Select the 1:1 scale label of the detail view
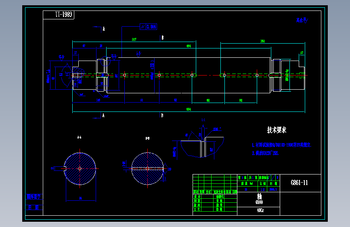Screen dimensions: 350x227 point(203,120)
